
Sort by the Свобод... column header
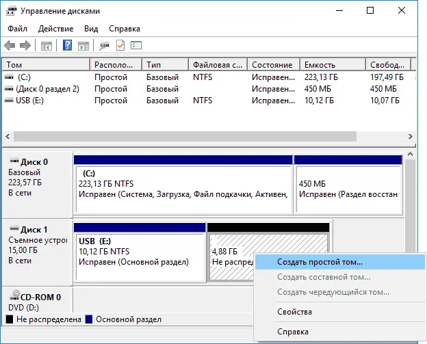388,65
